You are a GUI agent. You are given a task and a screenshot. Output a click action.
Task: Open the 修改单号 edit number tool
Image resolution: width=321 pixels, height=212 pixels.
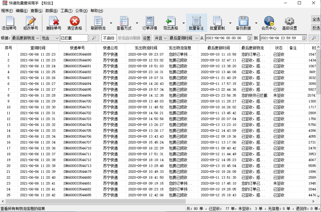point(31,23)
